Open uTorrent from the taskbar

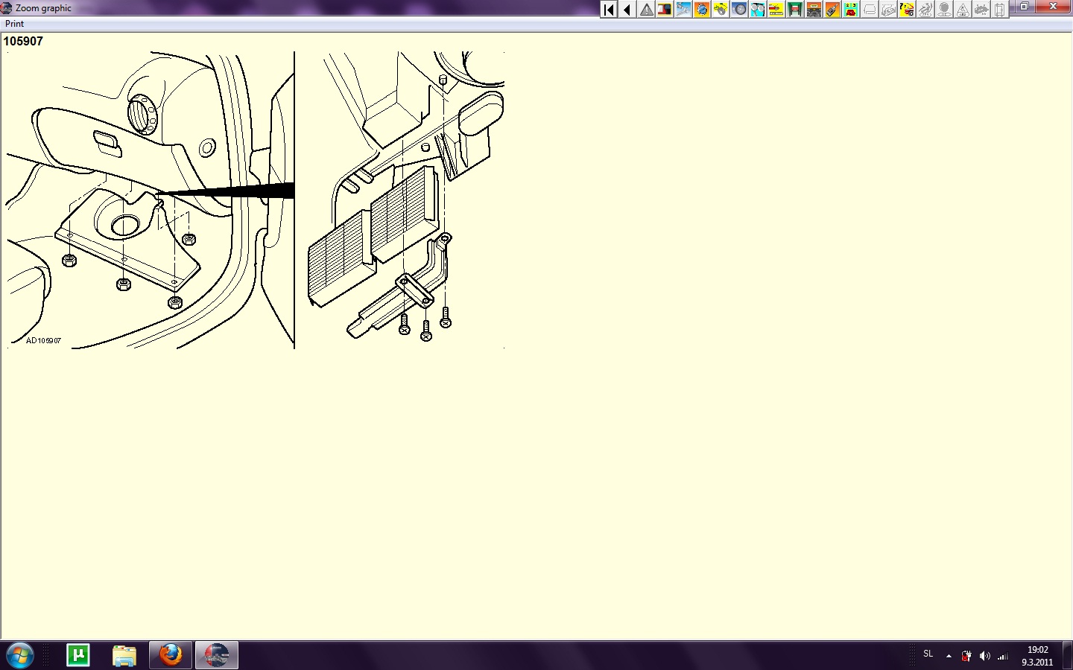77,655
